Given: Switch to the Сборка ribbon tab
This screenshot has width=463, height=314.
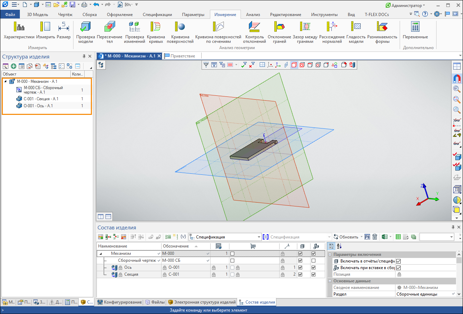Looking at the screenshot, I should pyautogui.click(x=89, y=14).
